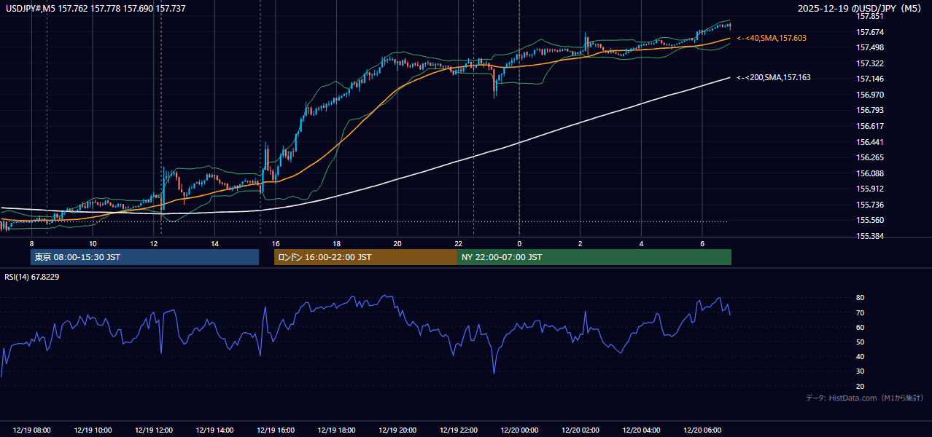Click the price axis value 156.617

tap(870, 126)
